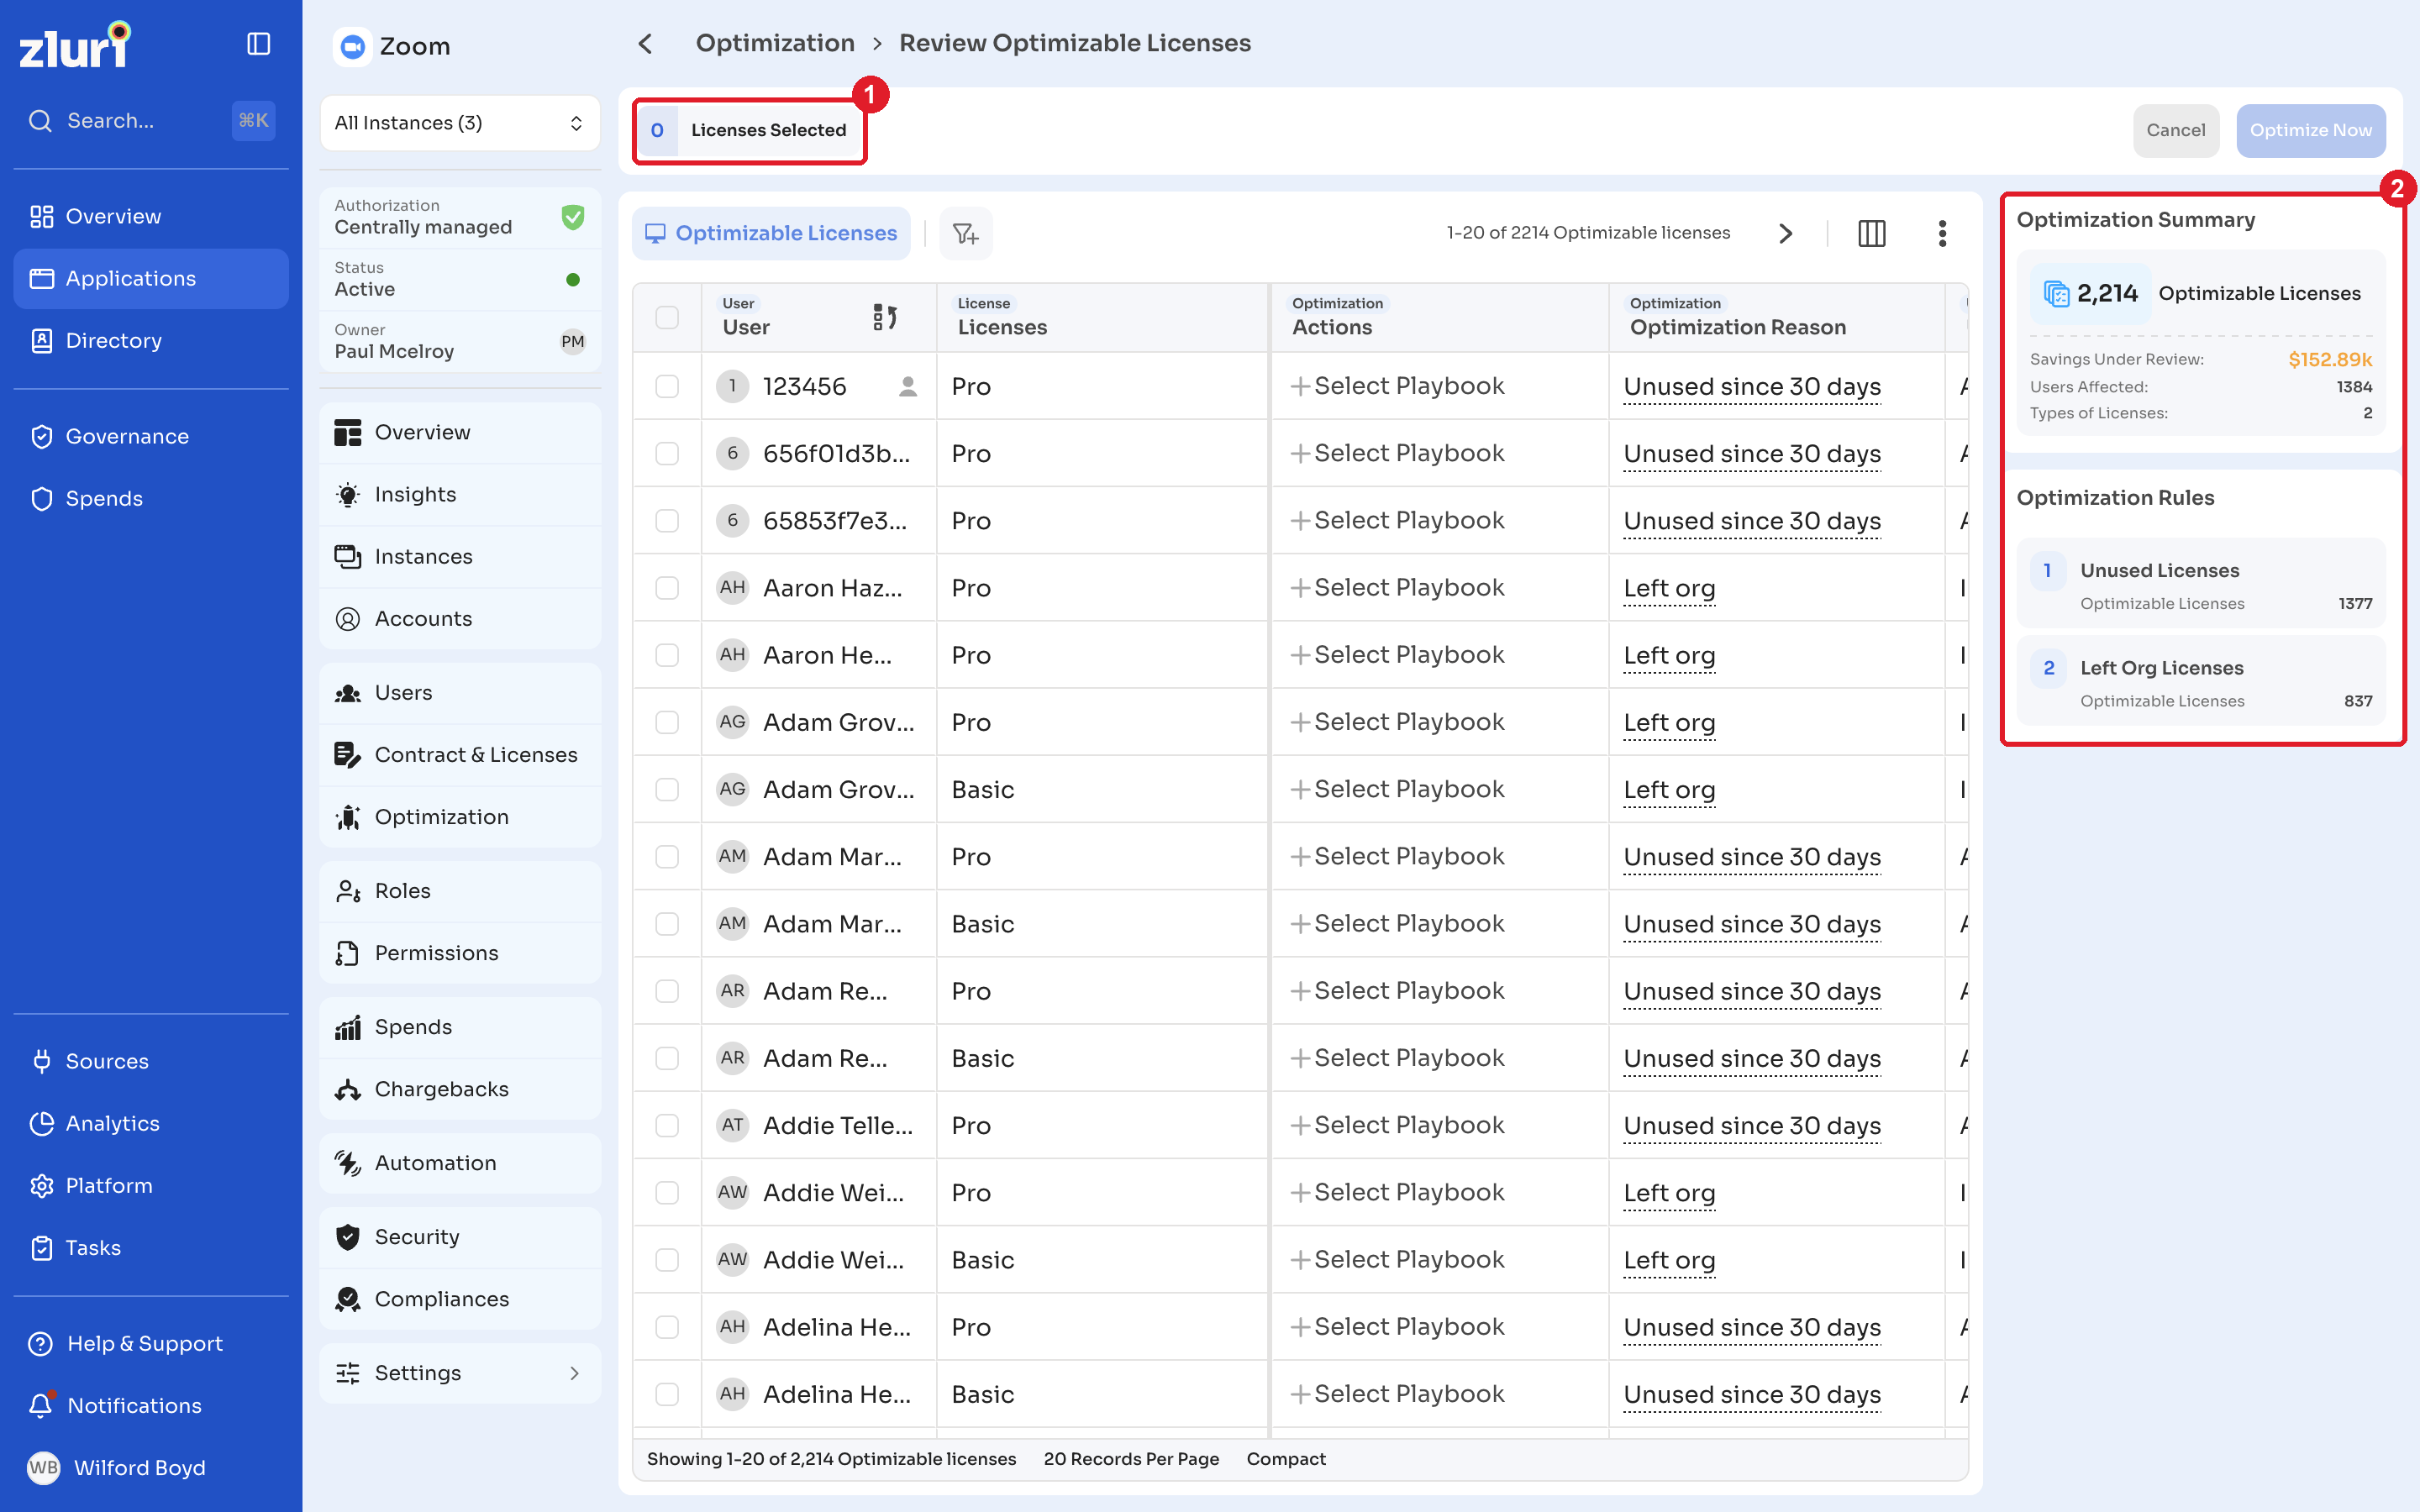Go back using the left chevron
2420x1512 pixels.
(x=645, y=44)
